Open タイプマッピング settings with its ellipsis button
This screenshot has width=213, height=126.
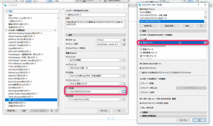[x=124, y=68]
